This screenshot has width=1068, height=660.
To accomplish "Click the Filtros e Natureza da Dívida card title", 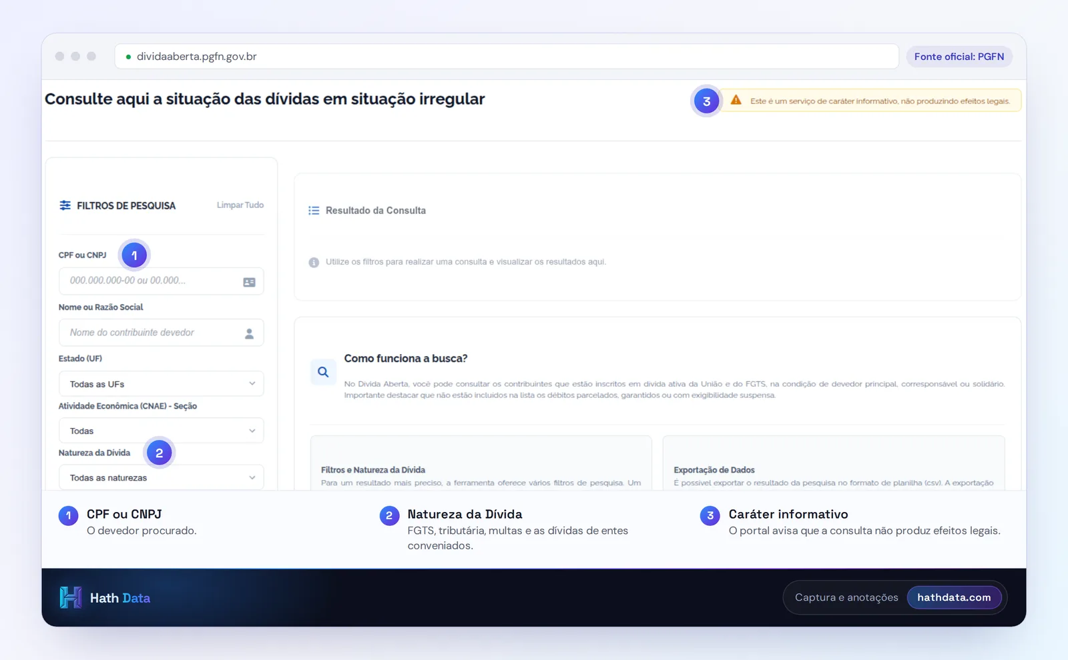I will (373, 470).
